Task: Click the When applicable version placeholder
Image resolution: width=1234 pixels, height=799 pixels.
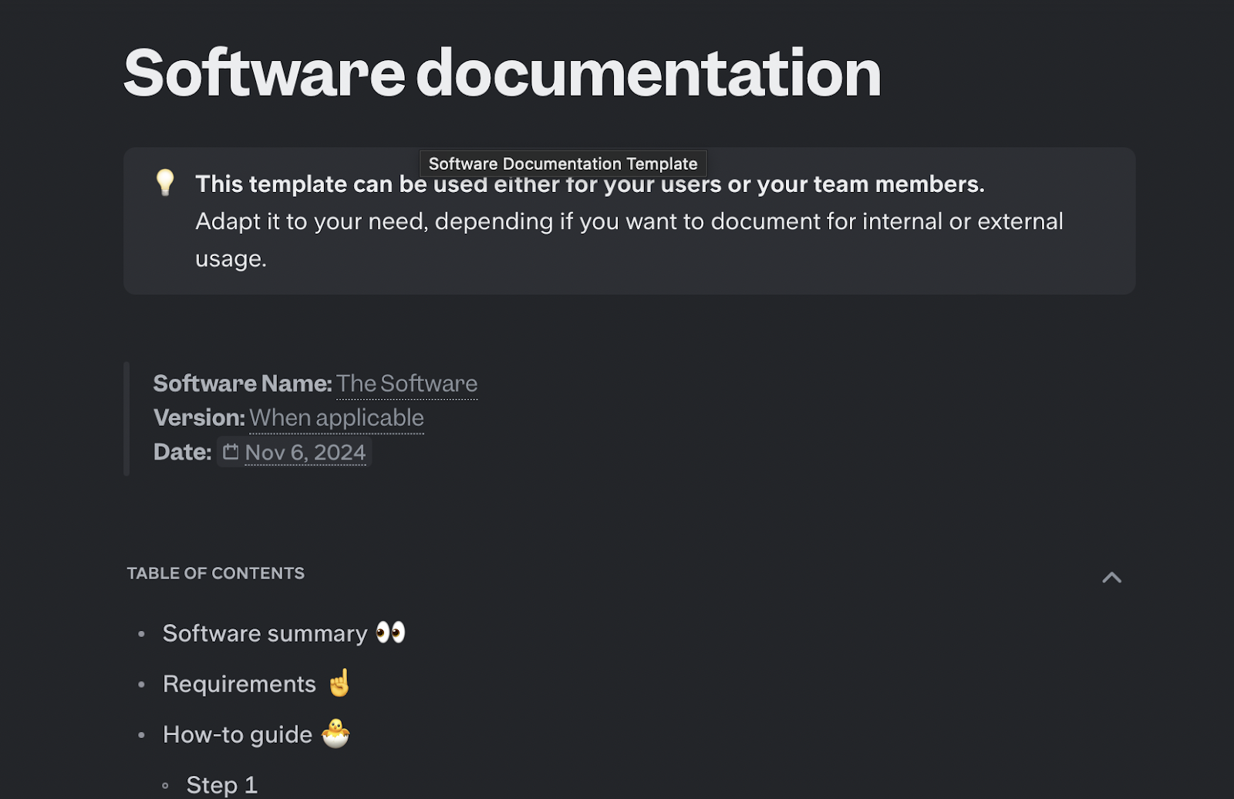Action: tap(336, 417)
